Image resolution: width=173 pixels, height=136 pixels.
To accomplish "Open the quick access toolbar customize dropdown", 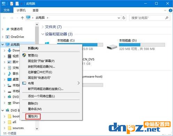I will pyautogui.click(x=22, y=4).
